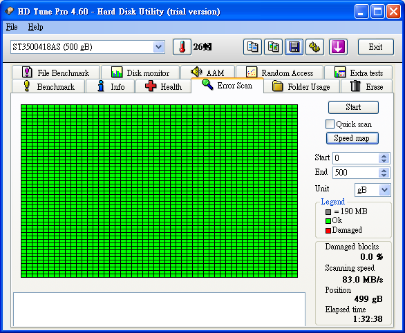Click the gray 190 MB legend swatch
Image resolution: width=405 pixels, height=333 pixels.
tap(328, 212)
